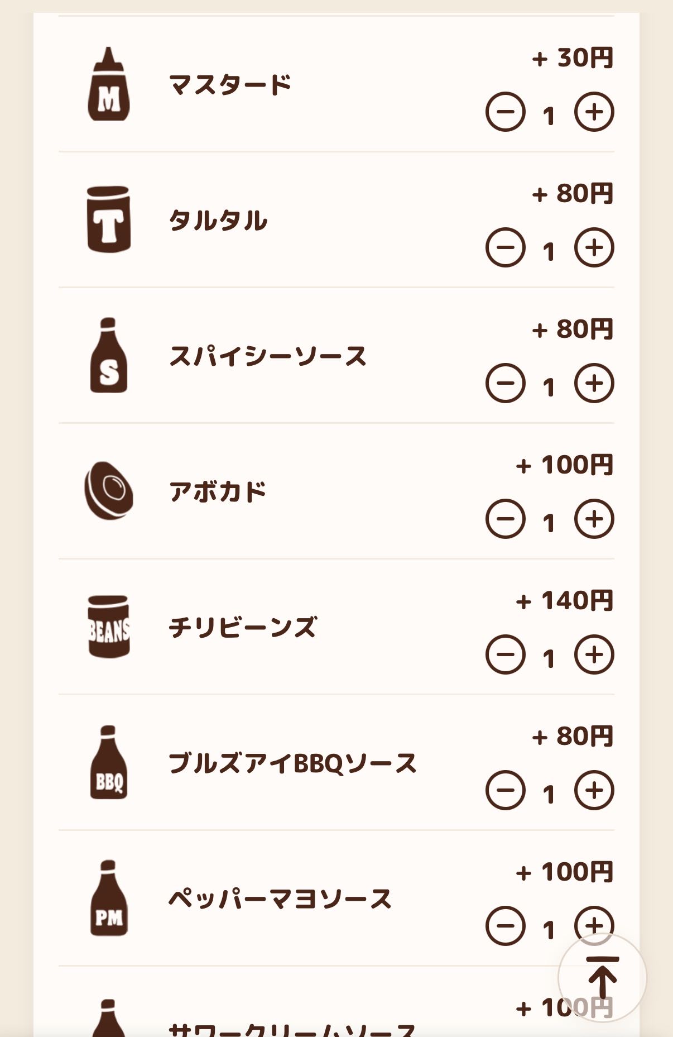Click the tartar sauce jar icon
This screenshot has width=673, height=1037.
click(x=109, y=219)
